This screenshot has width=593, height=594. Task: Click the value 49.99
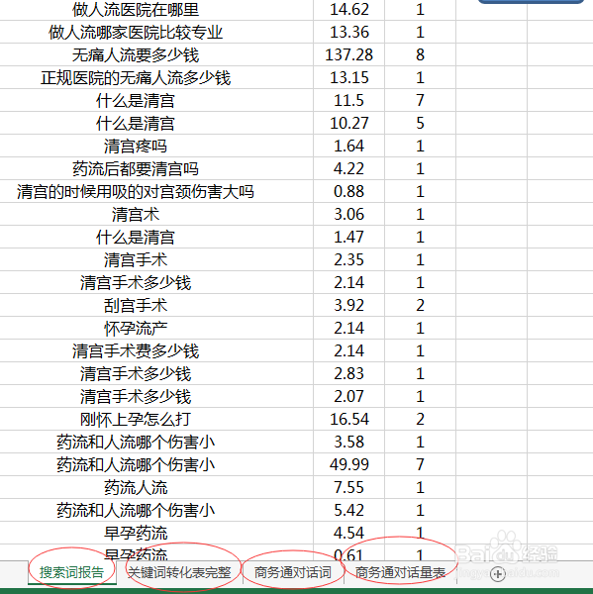[349, 464]
